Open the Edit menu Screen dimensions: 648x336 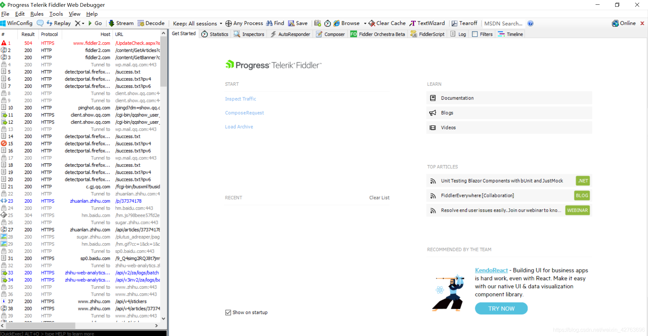click(x=20, y=14)
